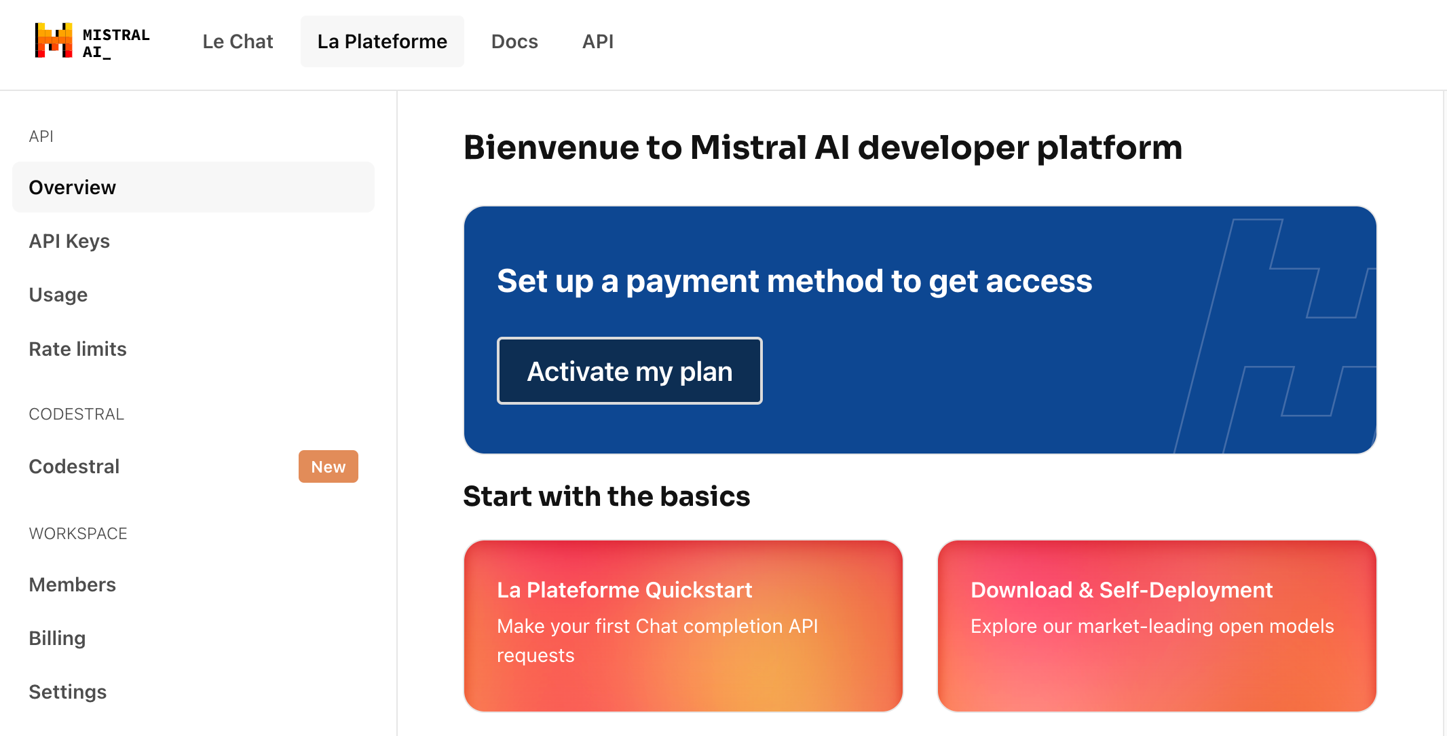The width and height of the screenshot is (1447, 736).
Task: Go to the Docs tab
Action: pyautogui.click(x=514, y=41)
